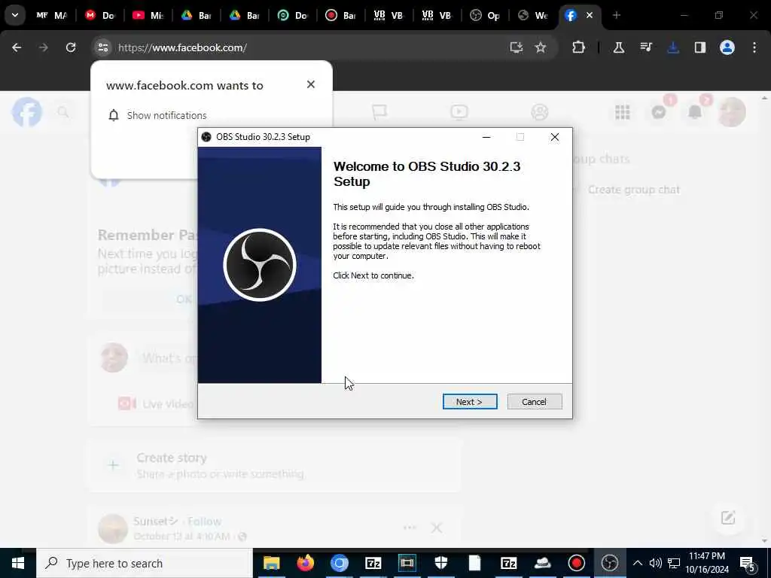Open Windows Security shield in taskbar

pos(441,563)
